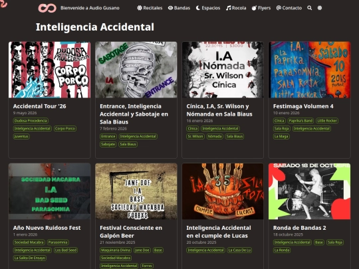Open the Rocola menu item
The width and height of the screenshot is (359, 269).
click(x=236, y=8)
